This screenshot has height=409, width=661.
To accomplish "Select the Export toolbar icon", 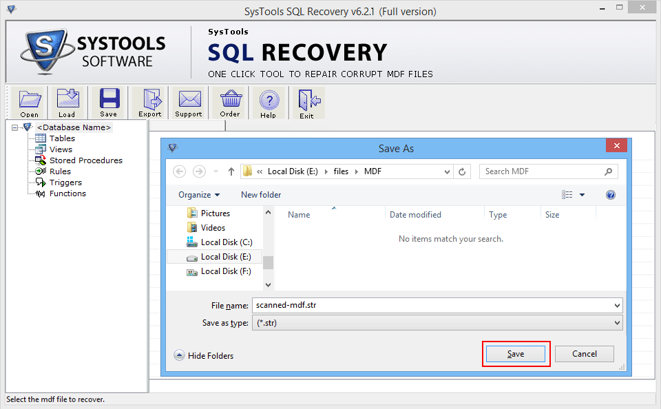I will point(149,102).
